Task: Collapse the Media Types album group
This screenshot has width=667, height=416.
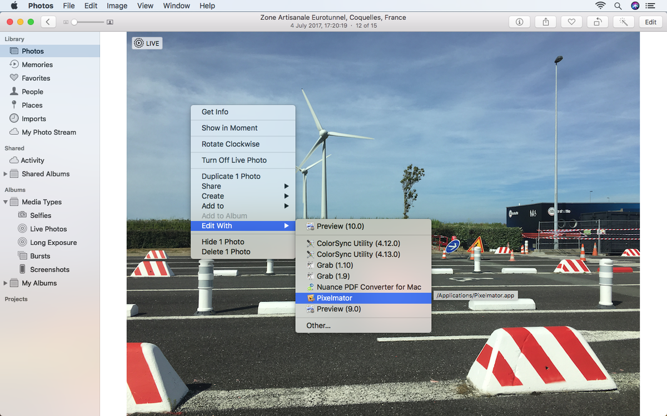Action: point(6,202)
